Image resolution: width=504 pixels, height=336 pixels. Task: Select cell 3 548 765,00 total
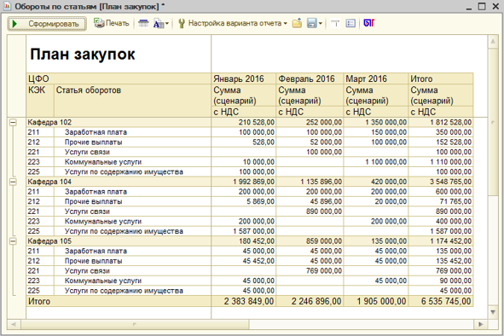(x=441, y=182)
